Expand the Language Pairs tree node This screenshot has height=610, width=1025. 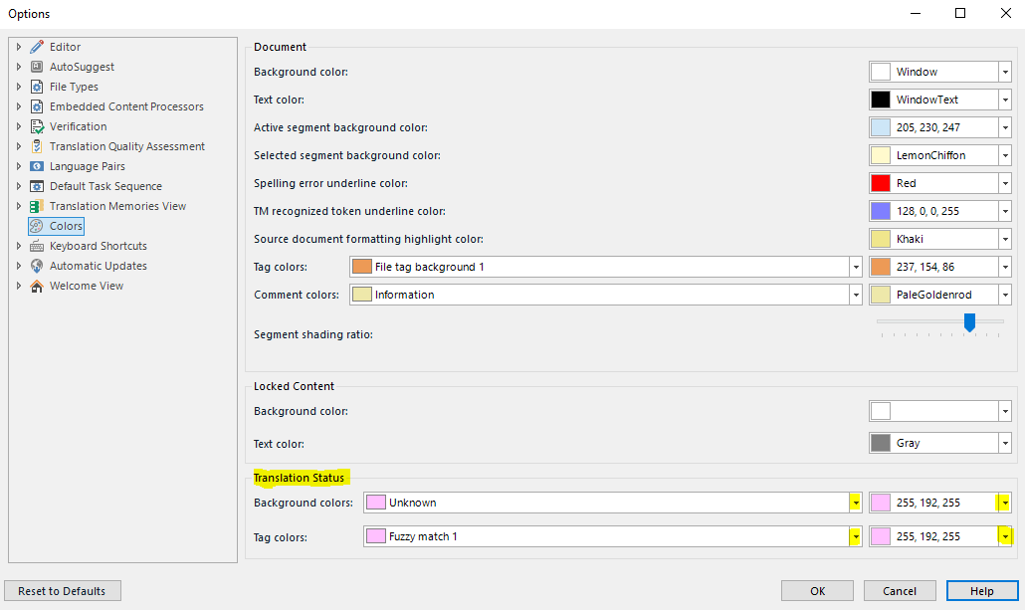coord(18,166)
